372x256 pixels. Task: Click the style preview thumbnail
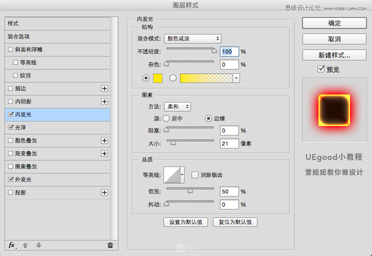pos(334,110)
